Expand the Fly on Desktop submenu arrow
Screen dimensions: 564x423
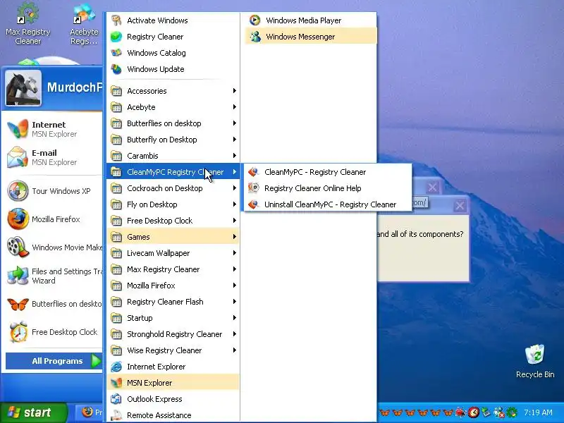235,204
